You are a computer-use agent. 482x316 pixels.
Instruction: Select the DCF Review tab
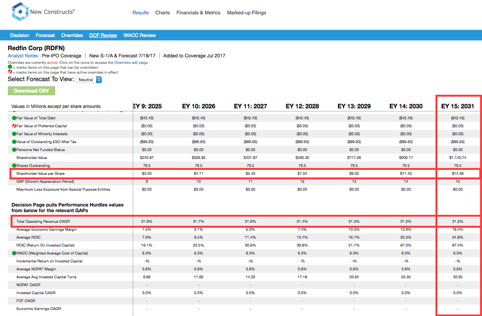(x=103, y=35)
